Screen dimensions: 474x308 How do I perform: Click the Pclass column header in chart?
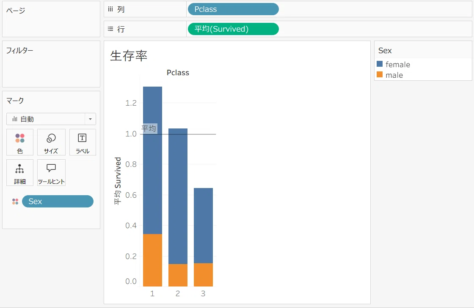tap(178, 73)
